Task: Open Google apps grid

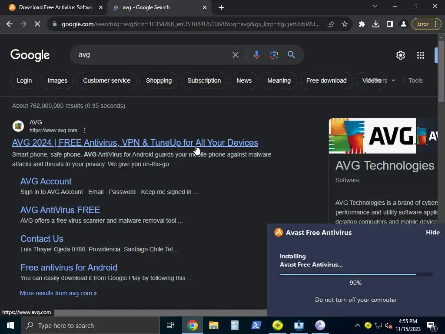Action: [x=421, y=55]
